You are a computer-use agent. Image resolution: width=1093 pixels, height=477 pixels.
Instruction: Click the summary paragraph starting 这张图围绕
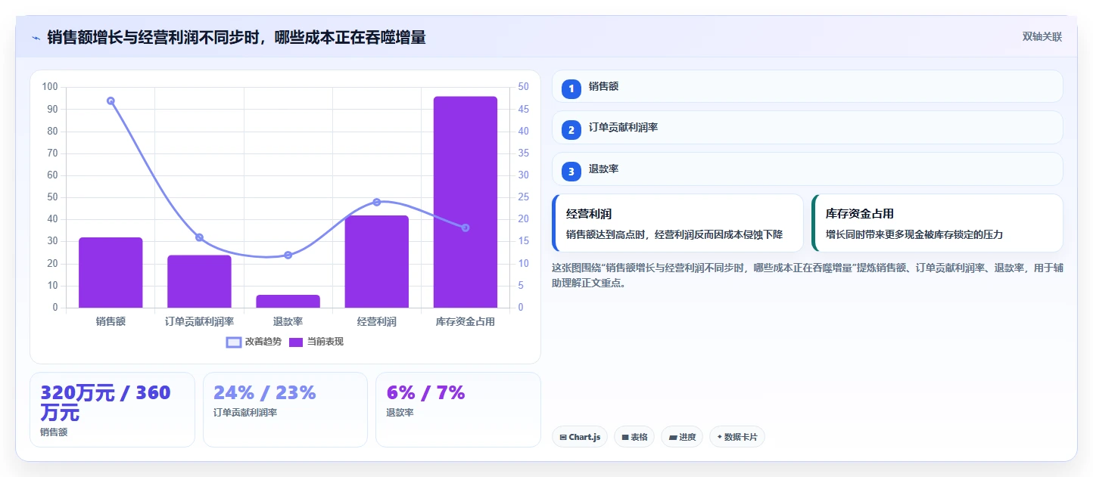[x=808, y=275]
